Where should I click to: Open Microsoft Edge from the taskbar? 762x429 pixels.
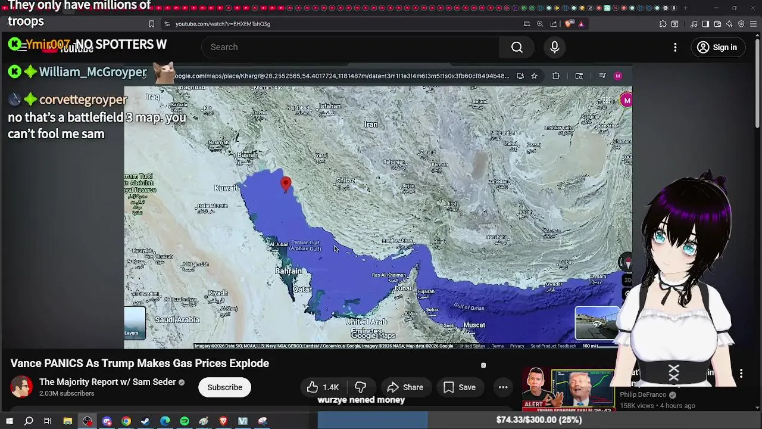coord(165,421)
